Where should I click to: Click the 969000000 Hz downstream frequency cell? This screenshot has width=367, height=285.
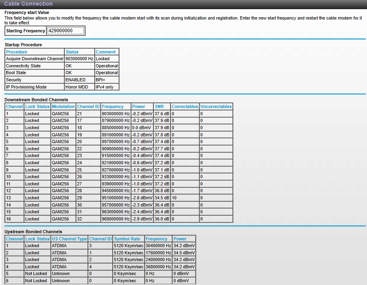point(115,219)
